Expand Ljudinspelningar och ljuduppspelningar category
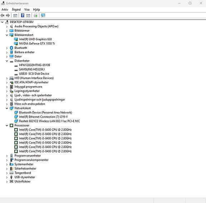Viewport: 206px width, 203px height. pyautogui.click(x=7, y=100)
